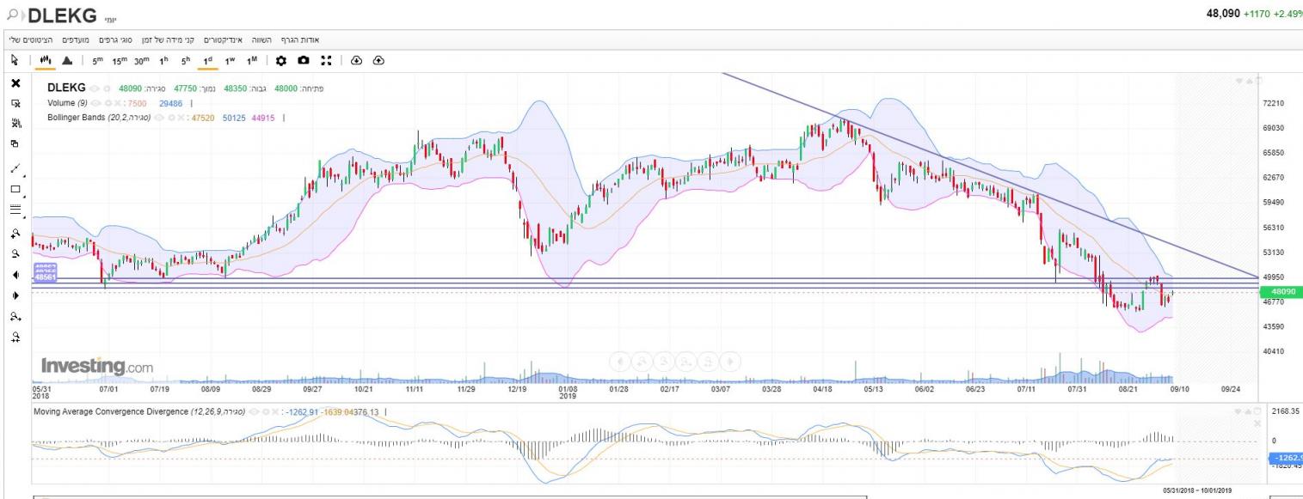Select the 5 minute timeframe
This screenshot has height=499, width=1303.
click(97, 61)
